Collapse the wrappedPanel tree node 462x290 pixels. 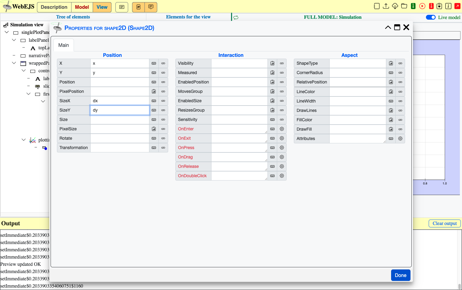[14, 63]
